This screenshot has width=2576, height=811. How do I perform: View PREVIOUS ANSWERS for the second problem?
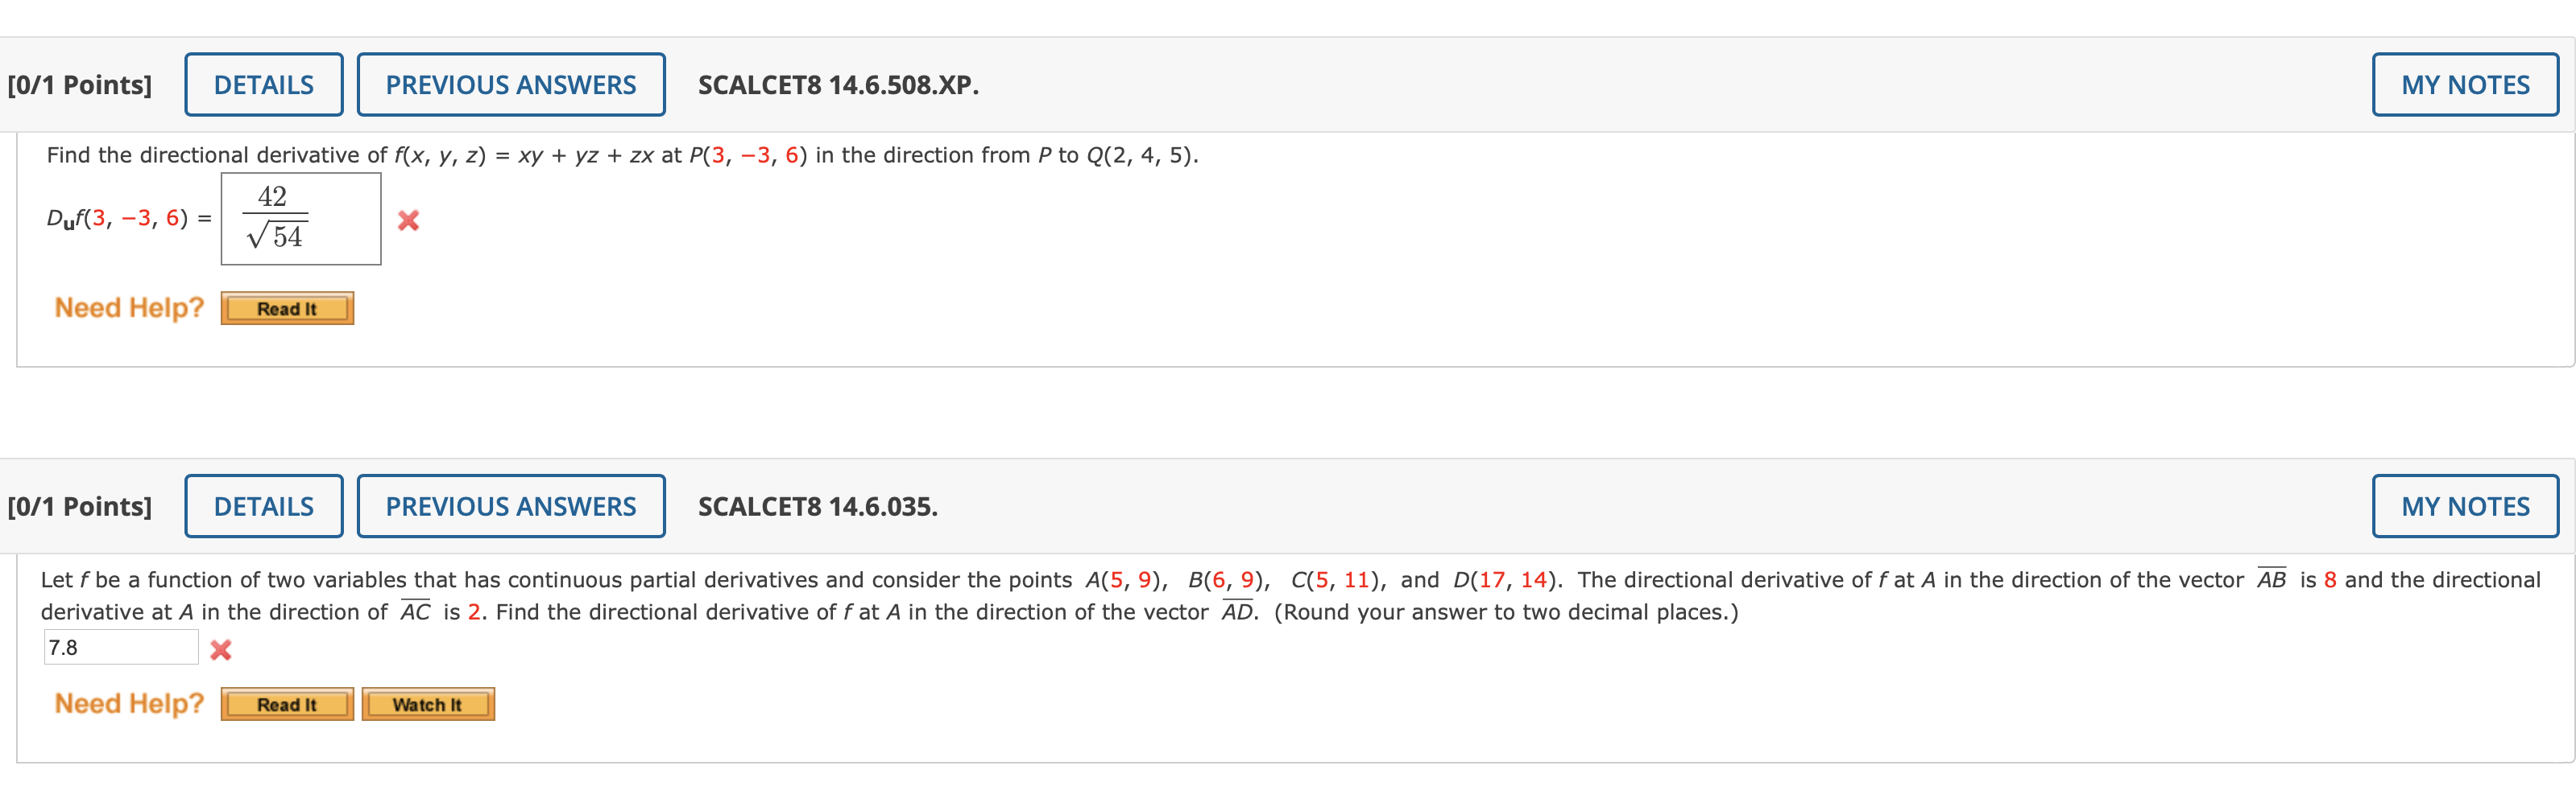[x=511, y=506]
